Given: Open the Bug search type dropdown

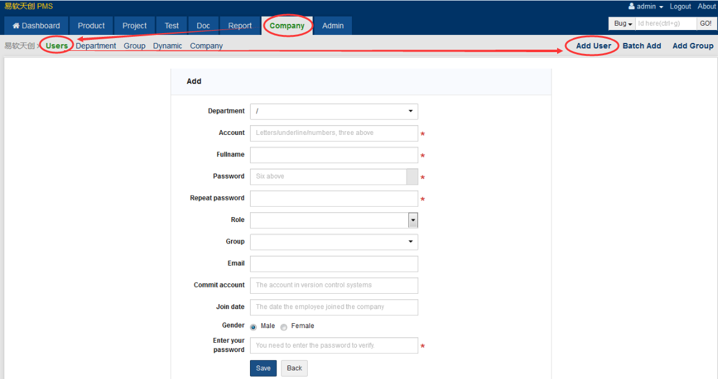Looking at the screenshot, I should click(622, 23).
